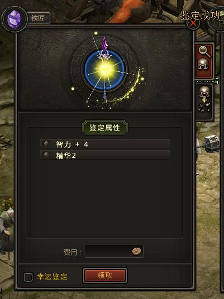Open the helmet attribute transfer tab
224x299 pixels.
[204, 99]
